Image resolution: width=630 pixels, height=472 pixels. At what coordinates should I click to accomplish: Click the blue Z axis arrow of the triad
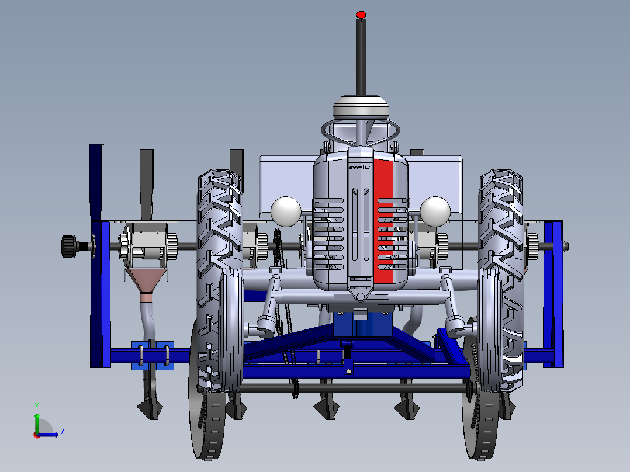(48, 434)
